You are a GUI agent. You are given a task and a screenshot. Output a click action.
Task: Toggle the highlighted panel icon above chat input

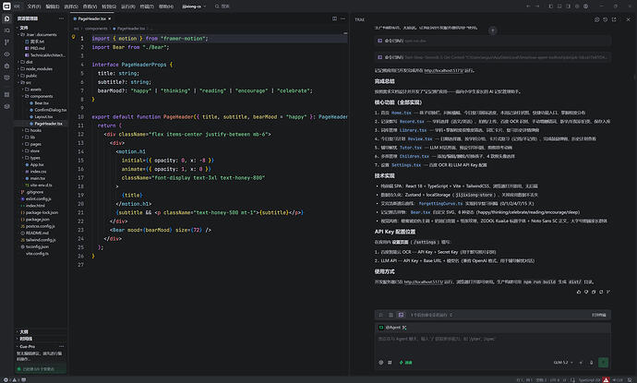401,315
